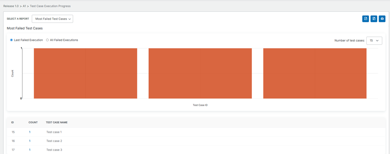The image size is (390, 154).
Task: Click Test Case Execution Progress breadcrumb
Action: (x=50, y=6)
